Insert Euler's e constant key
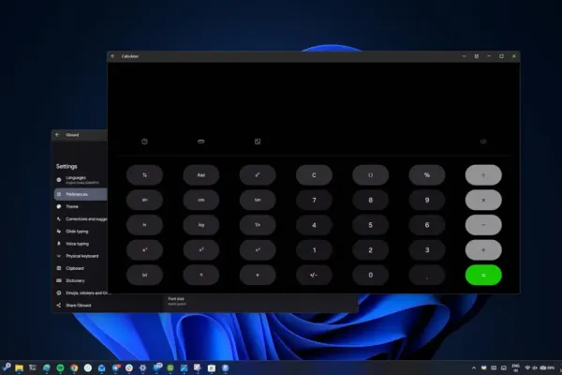 click(x=258, y=276)
